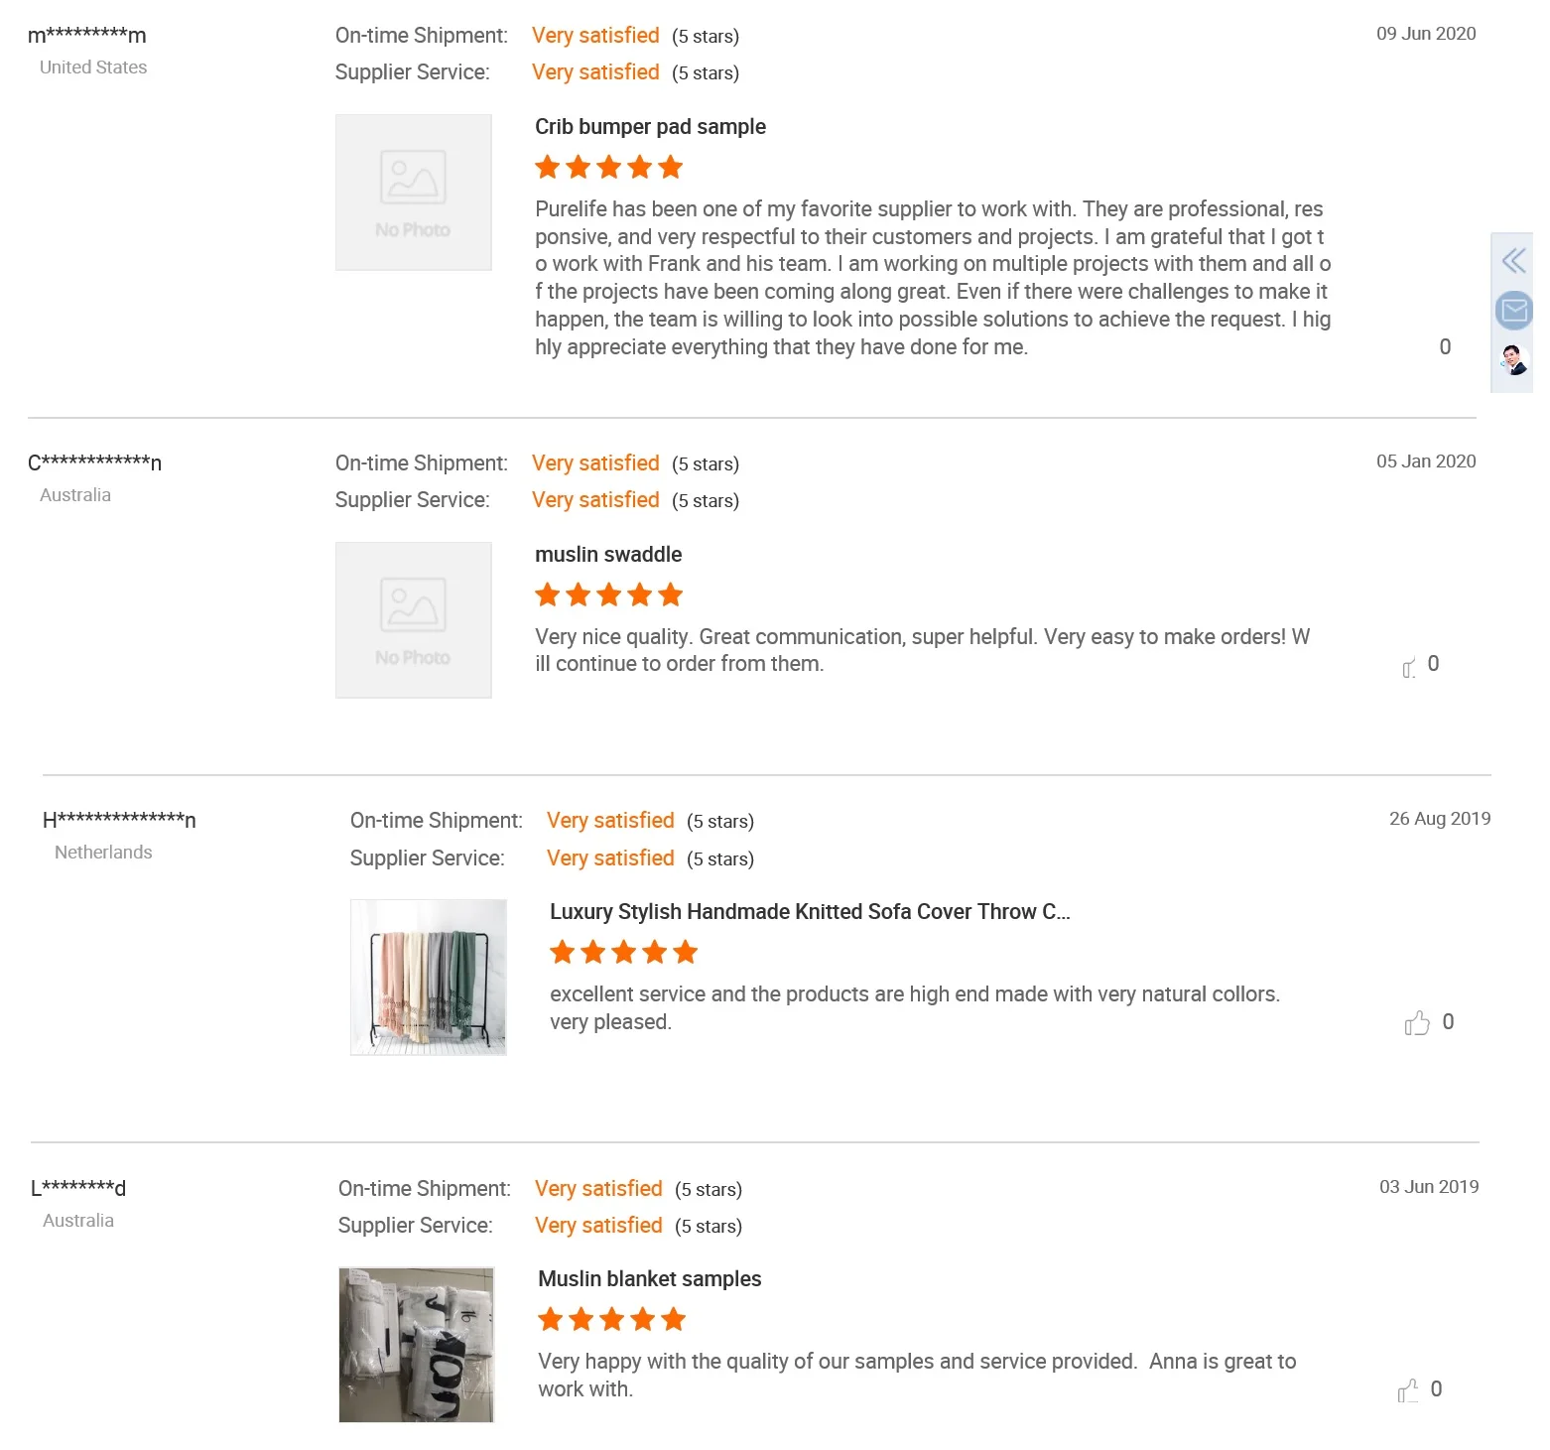1550x1450 pixels.
Task: Click the envelope message icon in sidebar
Action: pos(1513,311)
